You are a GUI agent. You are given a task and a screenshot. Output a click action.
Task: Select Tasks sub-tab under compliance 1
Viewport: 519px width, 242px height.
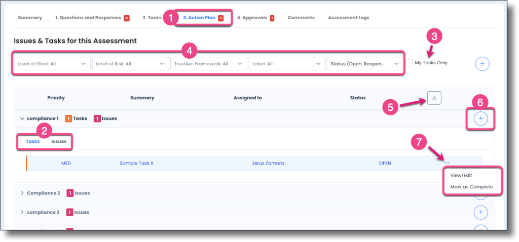coord(33,141)
